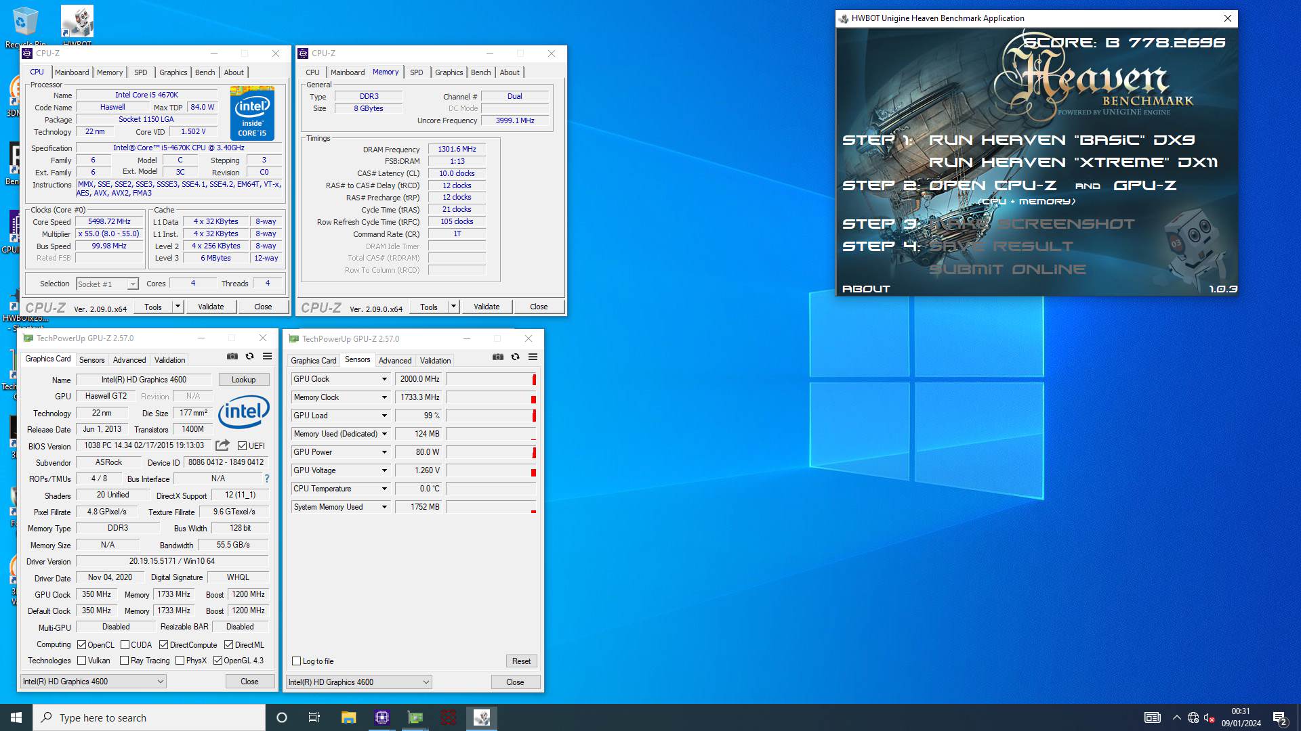Screen dimensions: 1301x731
Task: Click GPU Power sensor graph bar
Action: tap(491, 452)
